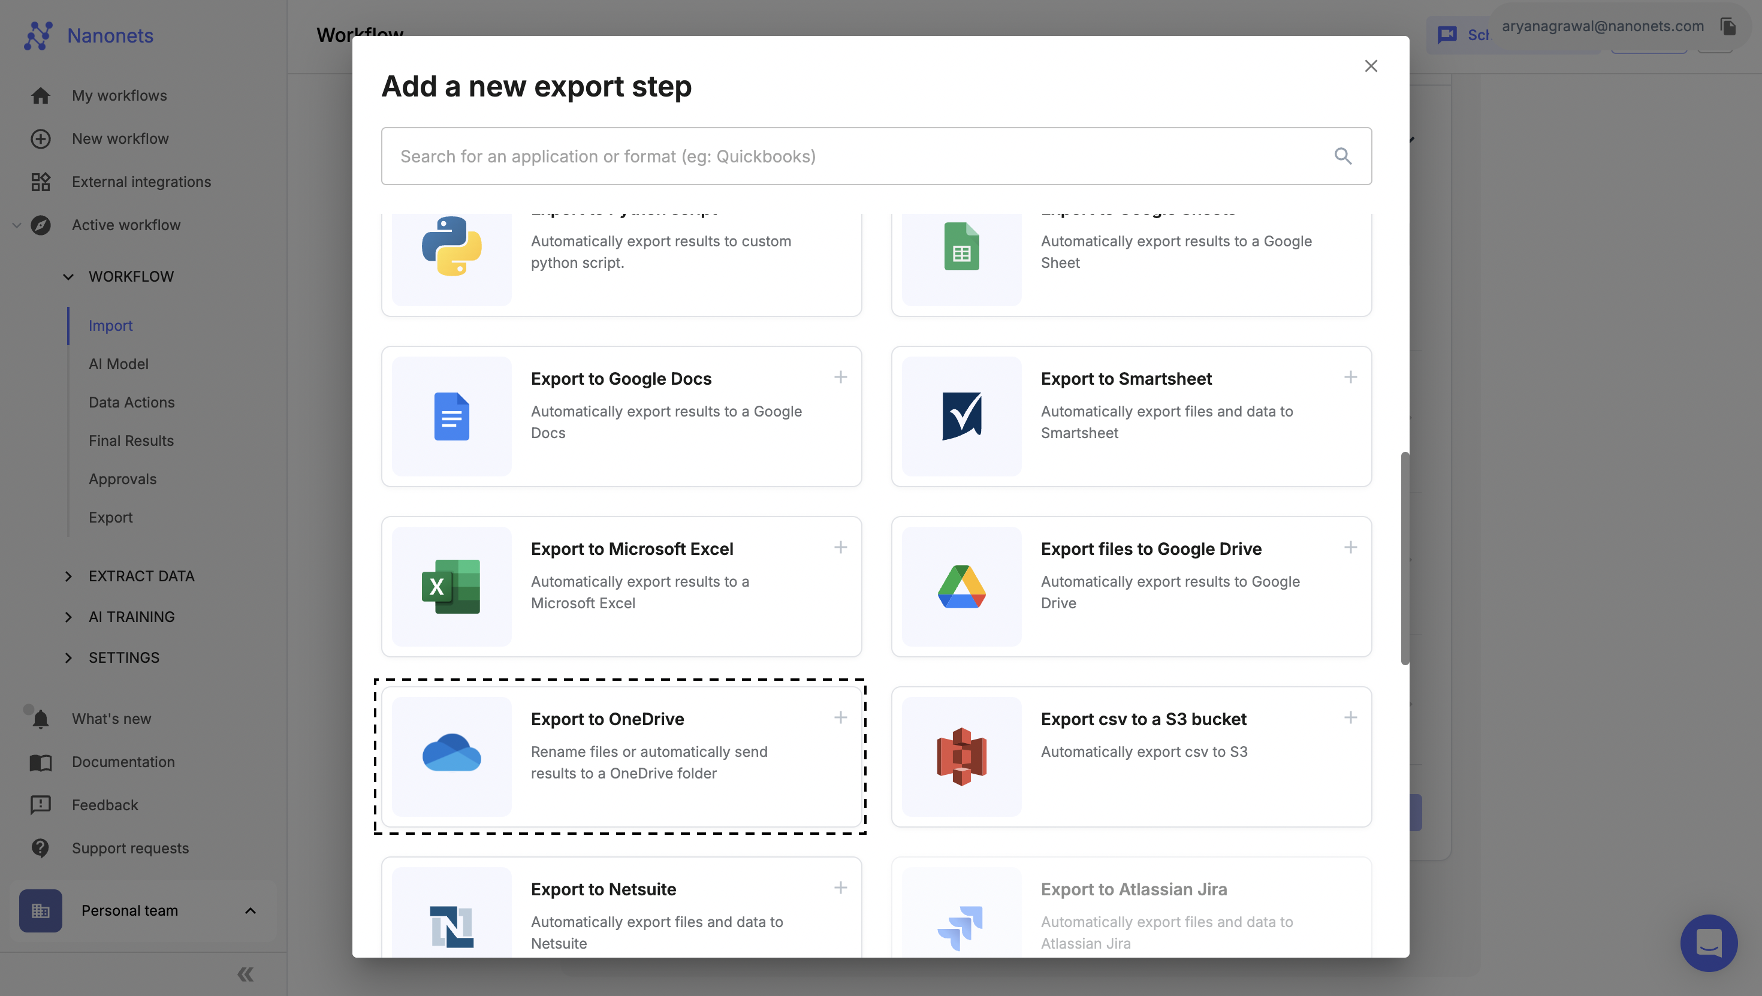1762x996 pixels.
Task: Click the search magnifier icon
Action: pyautogui.click(x=1342, y=156)
